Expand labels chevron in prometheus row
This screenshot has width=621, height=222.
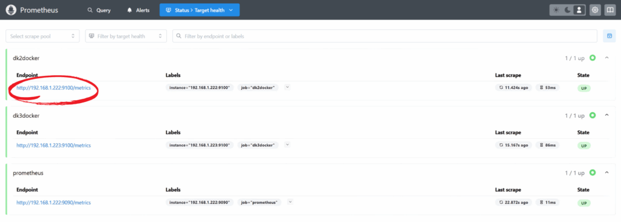290,202
